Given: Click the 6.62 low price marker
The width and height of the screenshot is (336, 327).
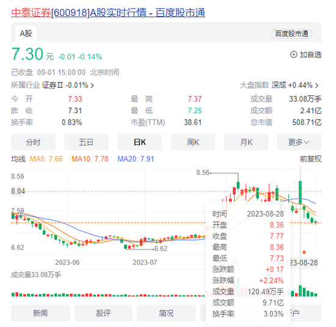Looking at the screenshot, I should click(x=161, y=249).
